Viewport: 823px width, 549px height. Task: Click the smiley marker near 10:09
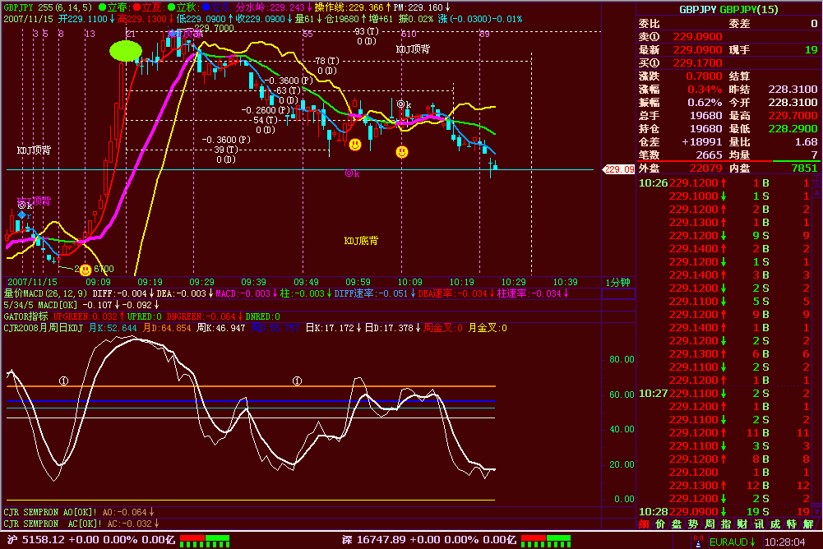(x=402, y=152)
